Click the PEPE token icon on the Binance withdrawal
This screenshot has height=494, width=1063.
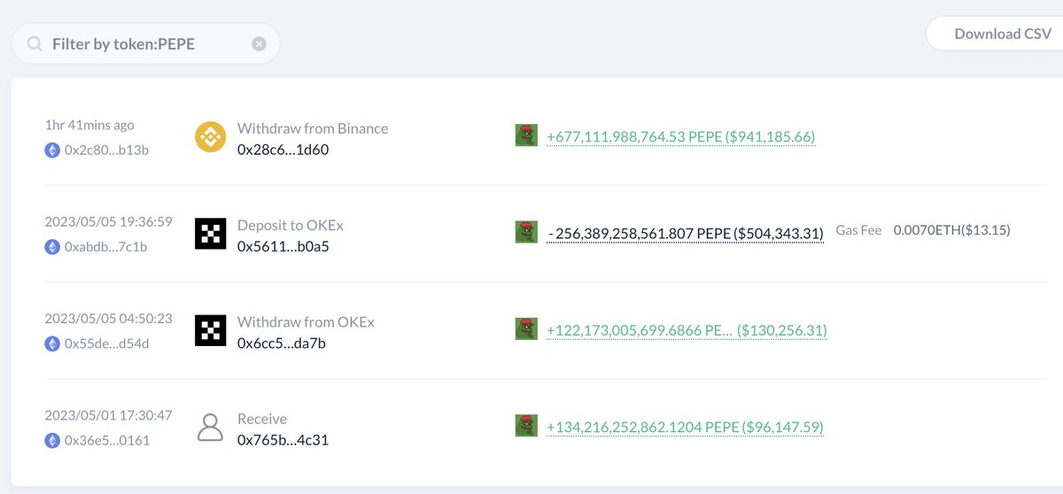pos(526,135)
